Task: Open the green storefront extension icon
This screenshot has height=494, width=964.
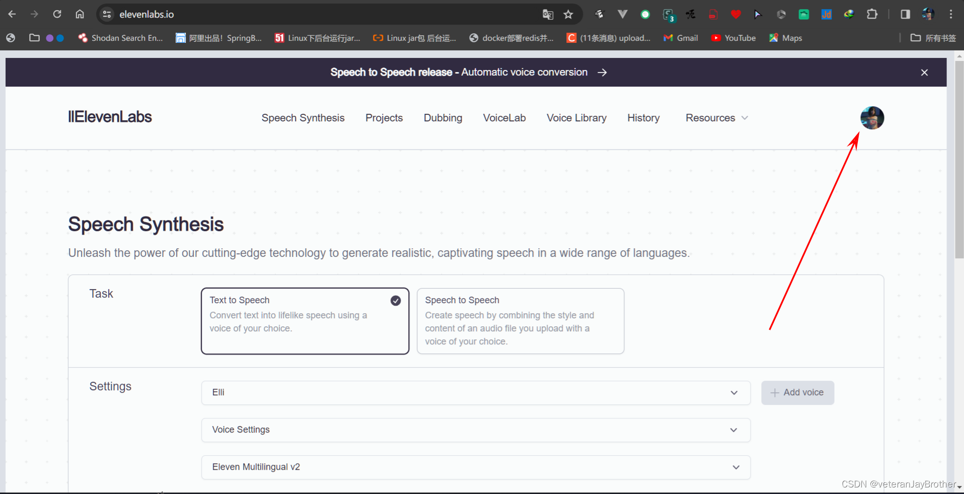Action: tap(804, 14)
